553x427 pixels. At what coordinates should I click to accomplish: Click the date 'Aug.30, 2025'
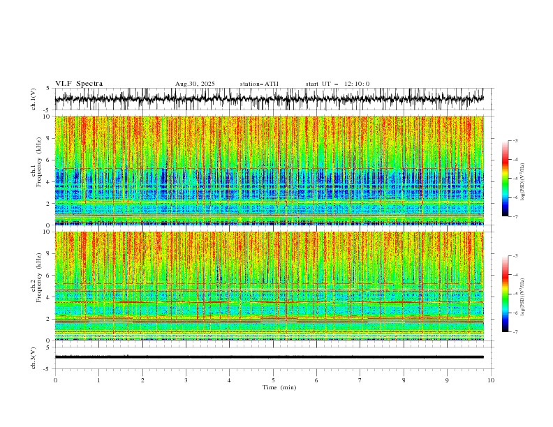[195, 84]
